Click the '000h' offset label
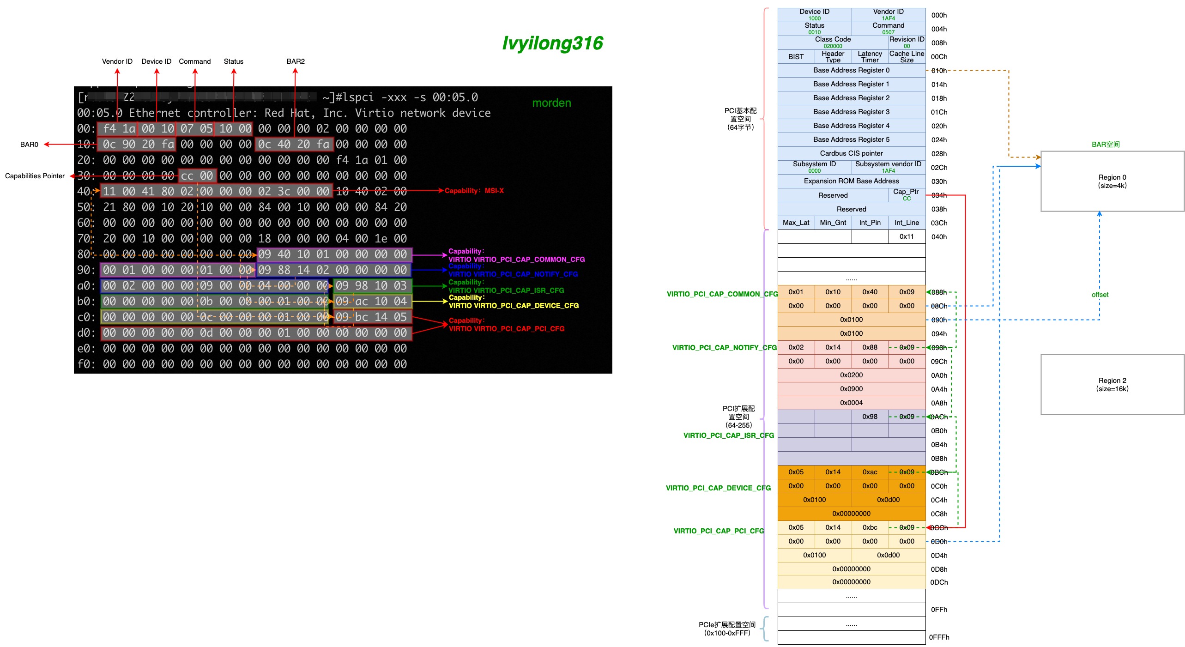This screenshot has height=647, width=1185. pyautogui.click(x=939, y=15)
